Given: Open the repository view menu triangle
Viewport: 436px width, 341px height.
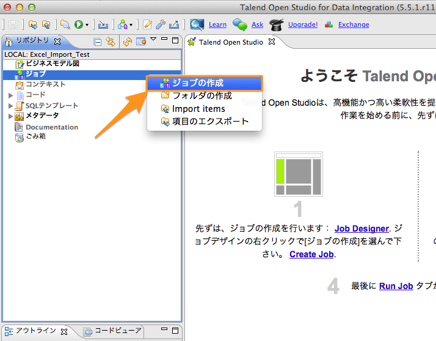Looking at the screenshot, I should click(153, 39).
